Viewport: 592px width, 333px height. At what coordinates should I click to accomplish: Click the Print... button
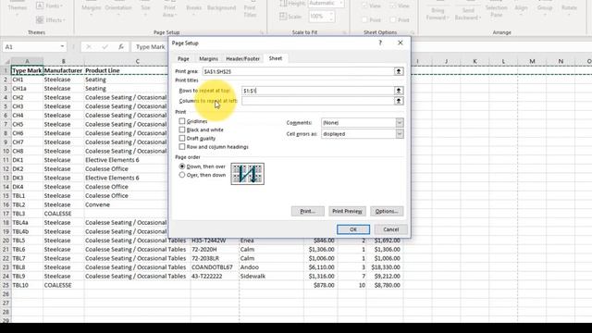click(x=307, y=212)
